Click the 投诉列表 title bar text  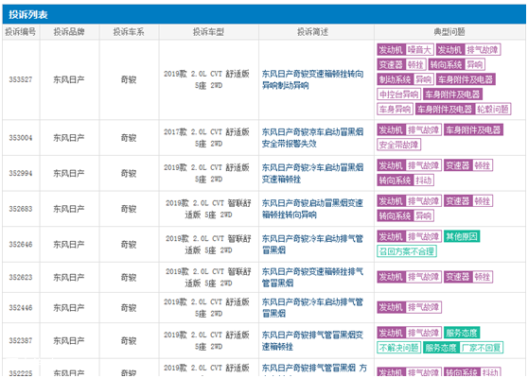click(28, 14)
